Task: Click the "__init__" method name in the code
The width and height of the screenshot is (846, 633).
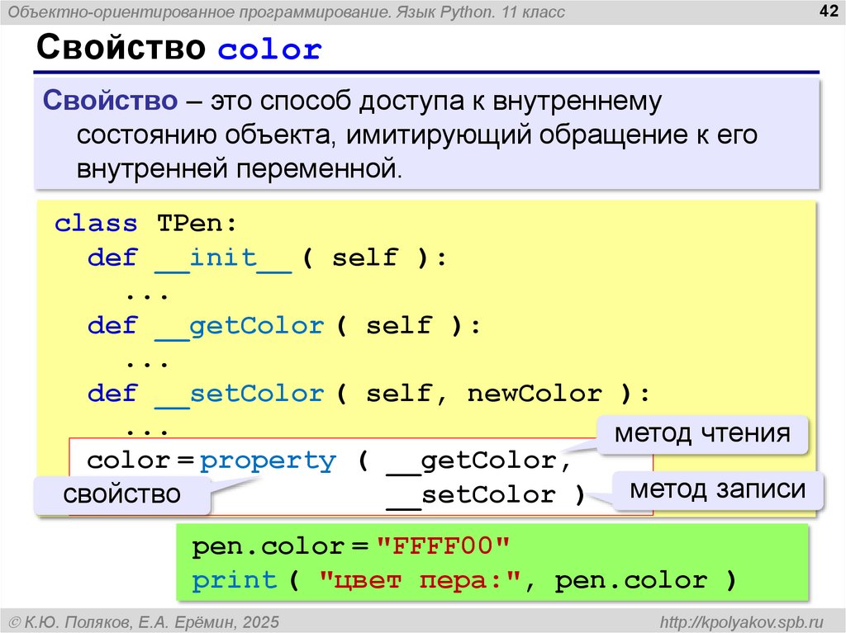Action: (x=223, y=257)
